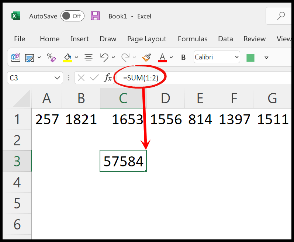This screenshot has width=294, height=242.
Task: Expand the Undo history dropdown
Action: click(113, 57)
